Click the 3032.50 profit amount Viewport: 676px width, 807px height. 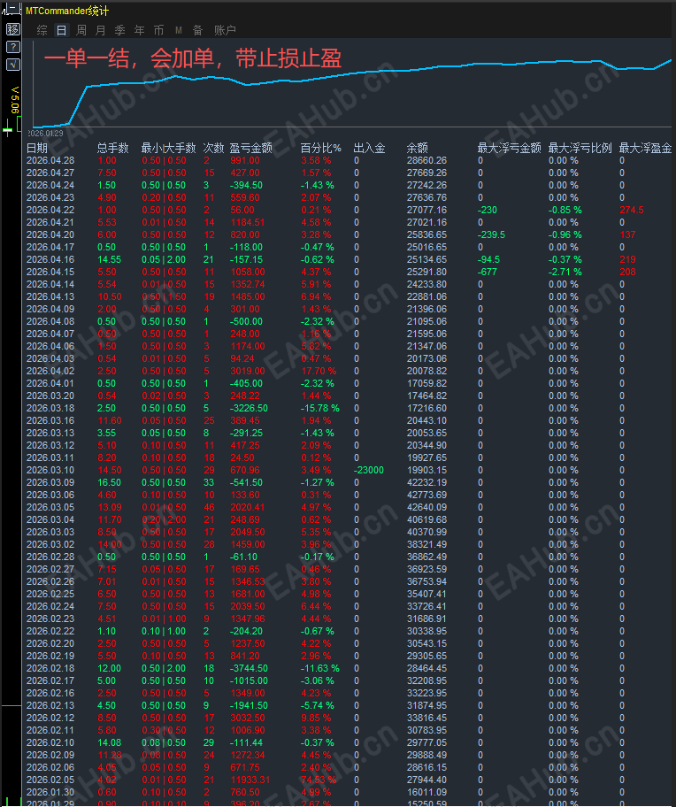pyautogui.click(x=248, y=718)
